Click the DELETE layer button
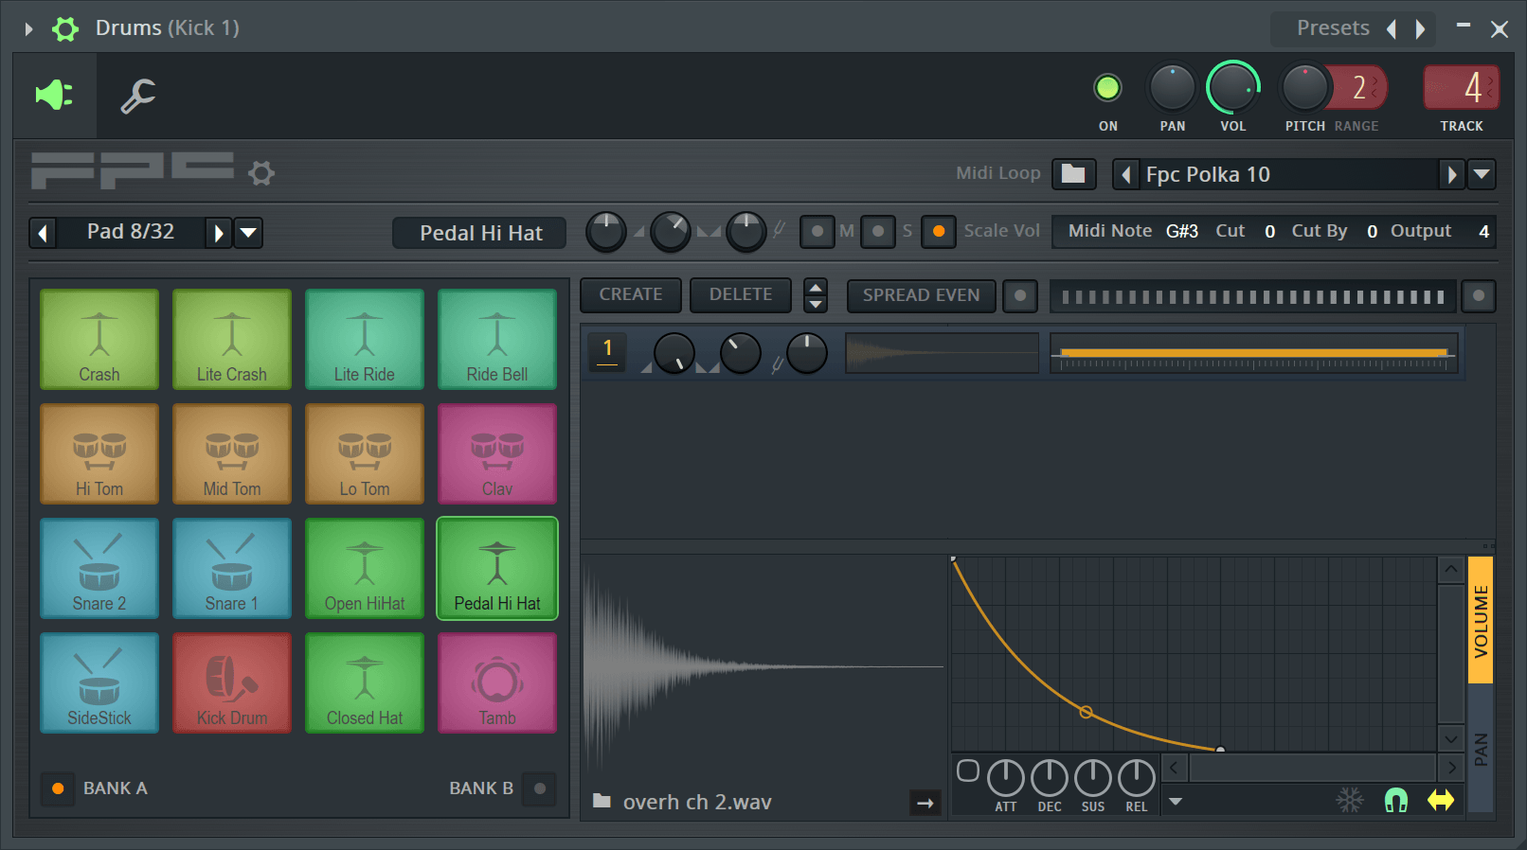The image size is (1527, 850). click(x=741, y=294)
